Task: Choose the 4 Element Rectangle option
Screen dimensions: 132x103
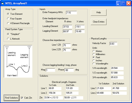Action: pyautogui.click(x=18, y=23)
